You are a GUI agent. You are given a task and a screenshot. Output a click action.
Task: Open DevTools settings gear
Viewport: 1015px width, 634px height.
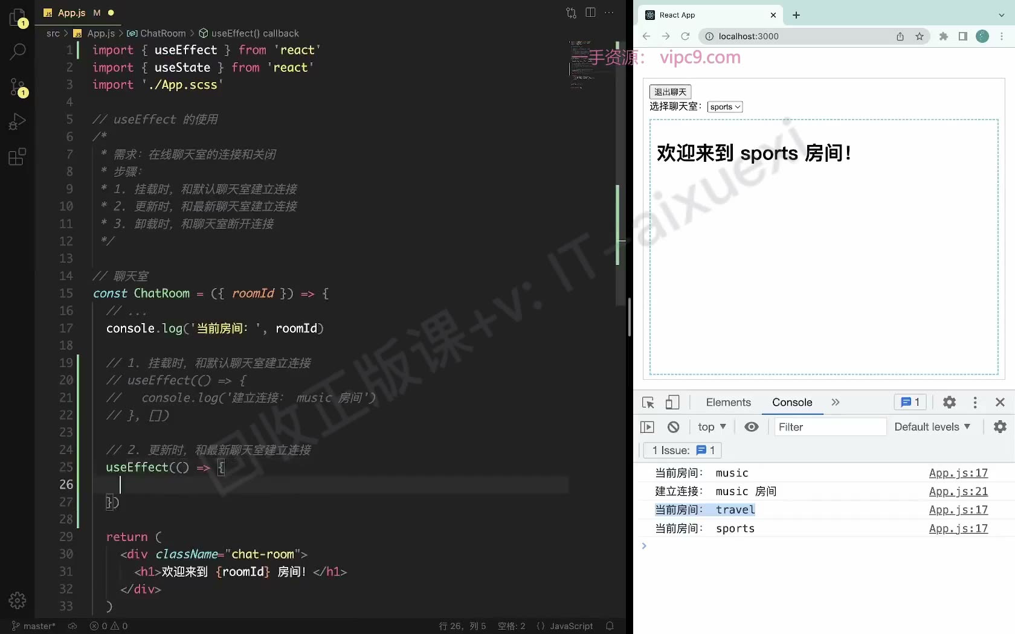[950, 402]
